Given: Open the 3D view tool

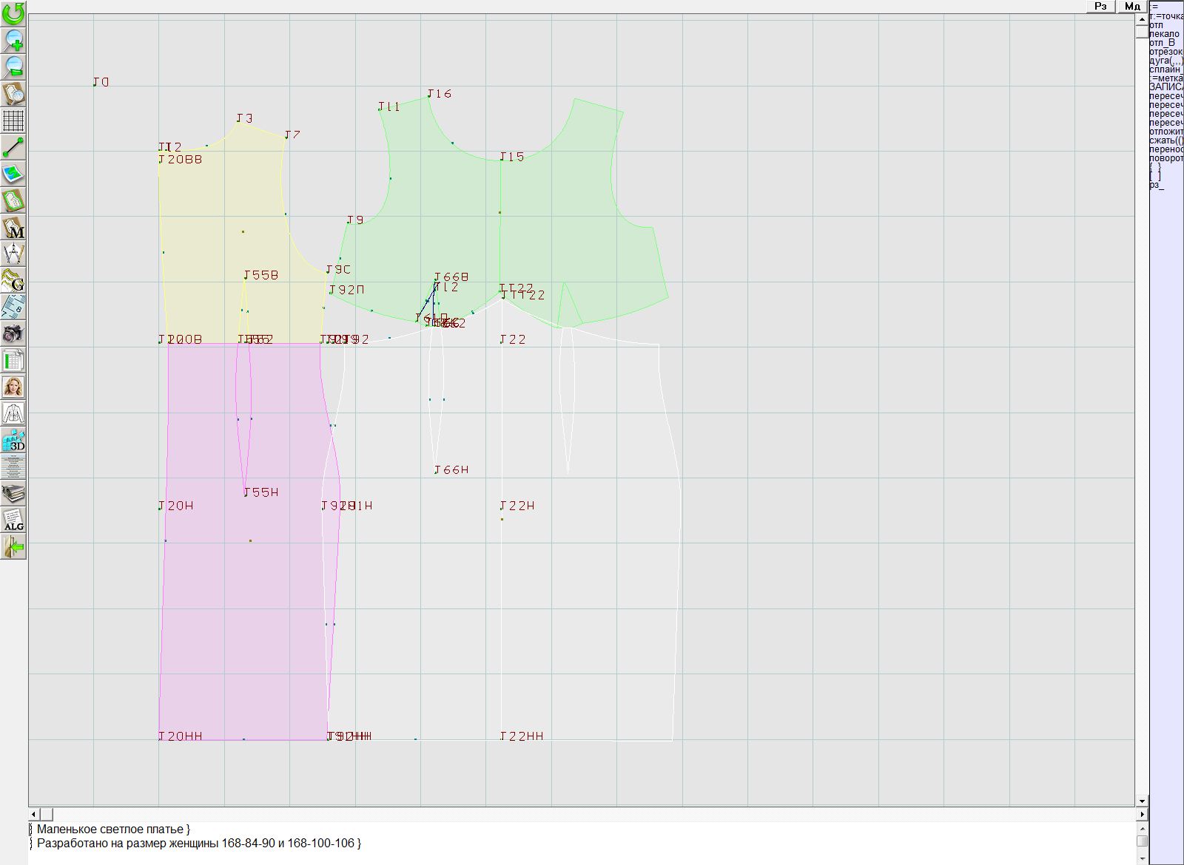Looking at the screenshot, I should (x=13, y=441).
